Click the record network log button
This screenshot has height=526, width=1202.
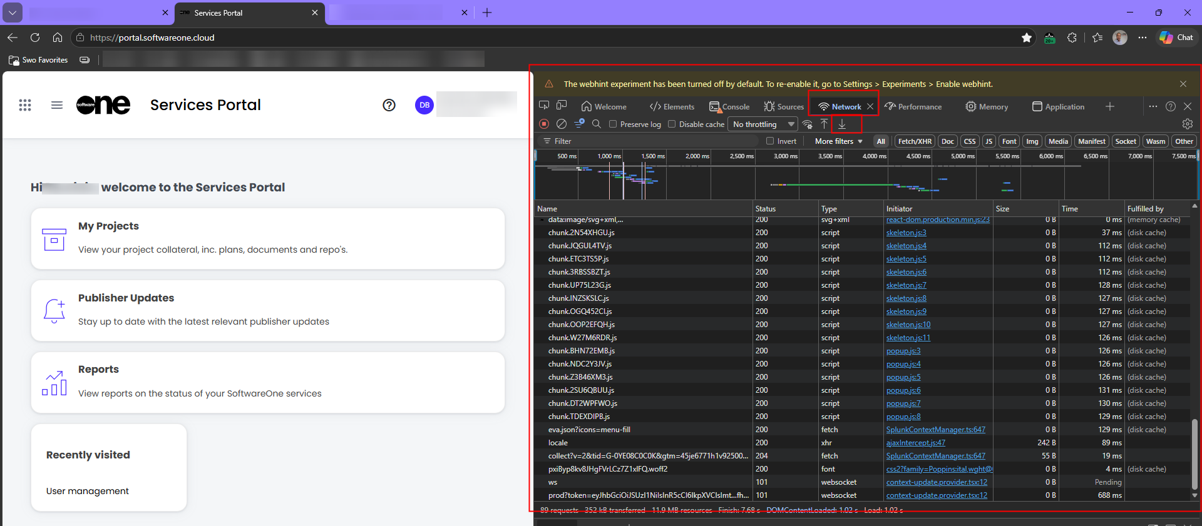pos(544,124)
